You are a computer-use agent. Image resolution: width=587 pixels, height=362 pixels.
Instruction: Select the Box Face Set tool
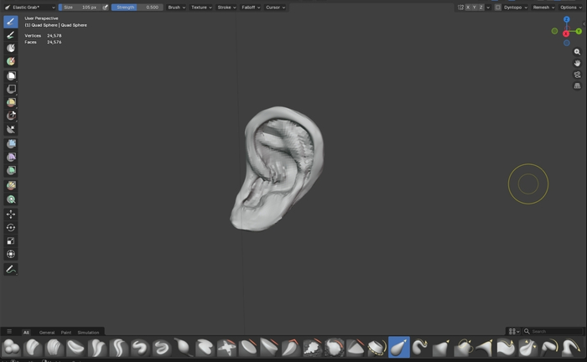click(x=11, y=102)
